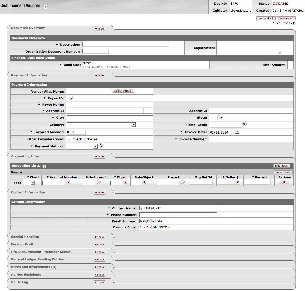The width and height of the screenshot is (305, 291).
Task: Open Account Number lookup magnifier
Action: (68, 182)
